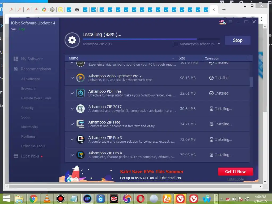Select Security category
The image size is (272, 204).
click(x=27, y=108)
